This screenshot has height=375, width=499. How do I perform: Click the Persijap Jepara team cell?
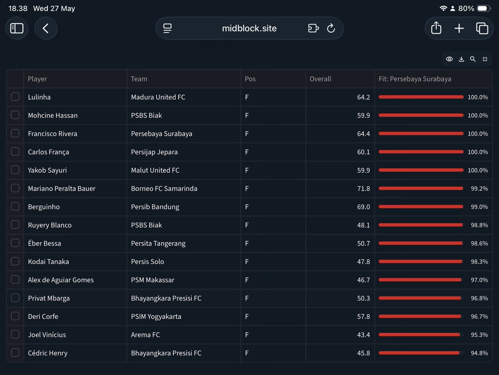click(x=184, y=152)
